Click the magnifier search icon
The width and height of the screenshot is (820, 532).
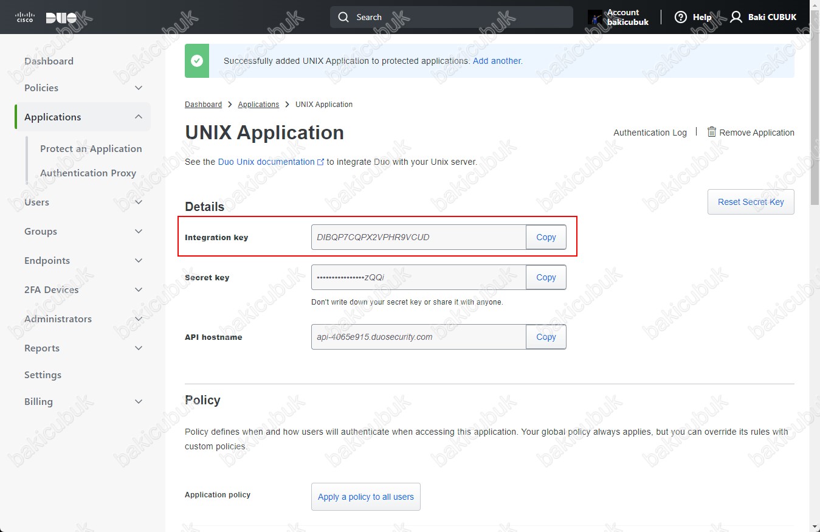pos(344,17)
